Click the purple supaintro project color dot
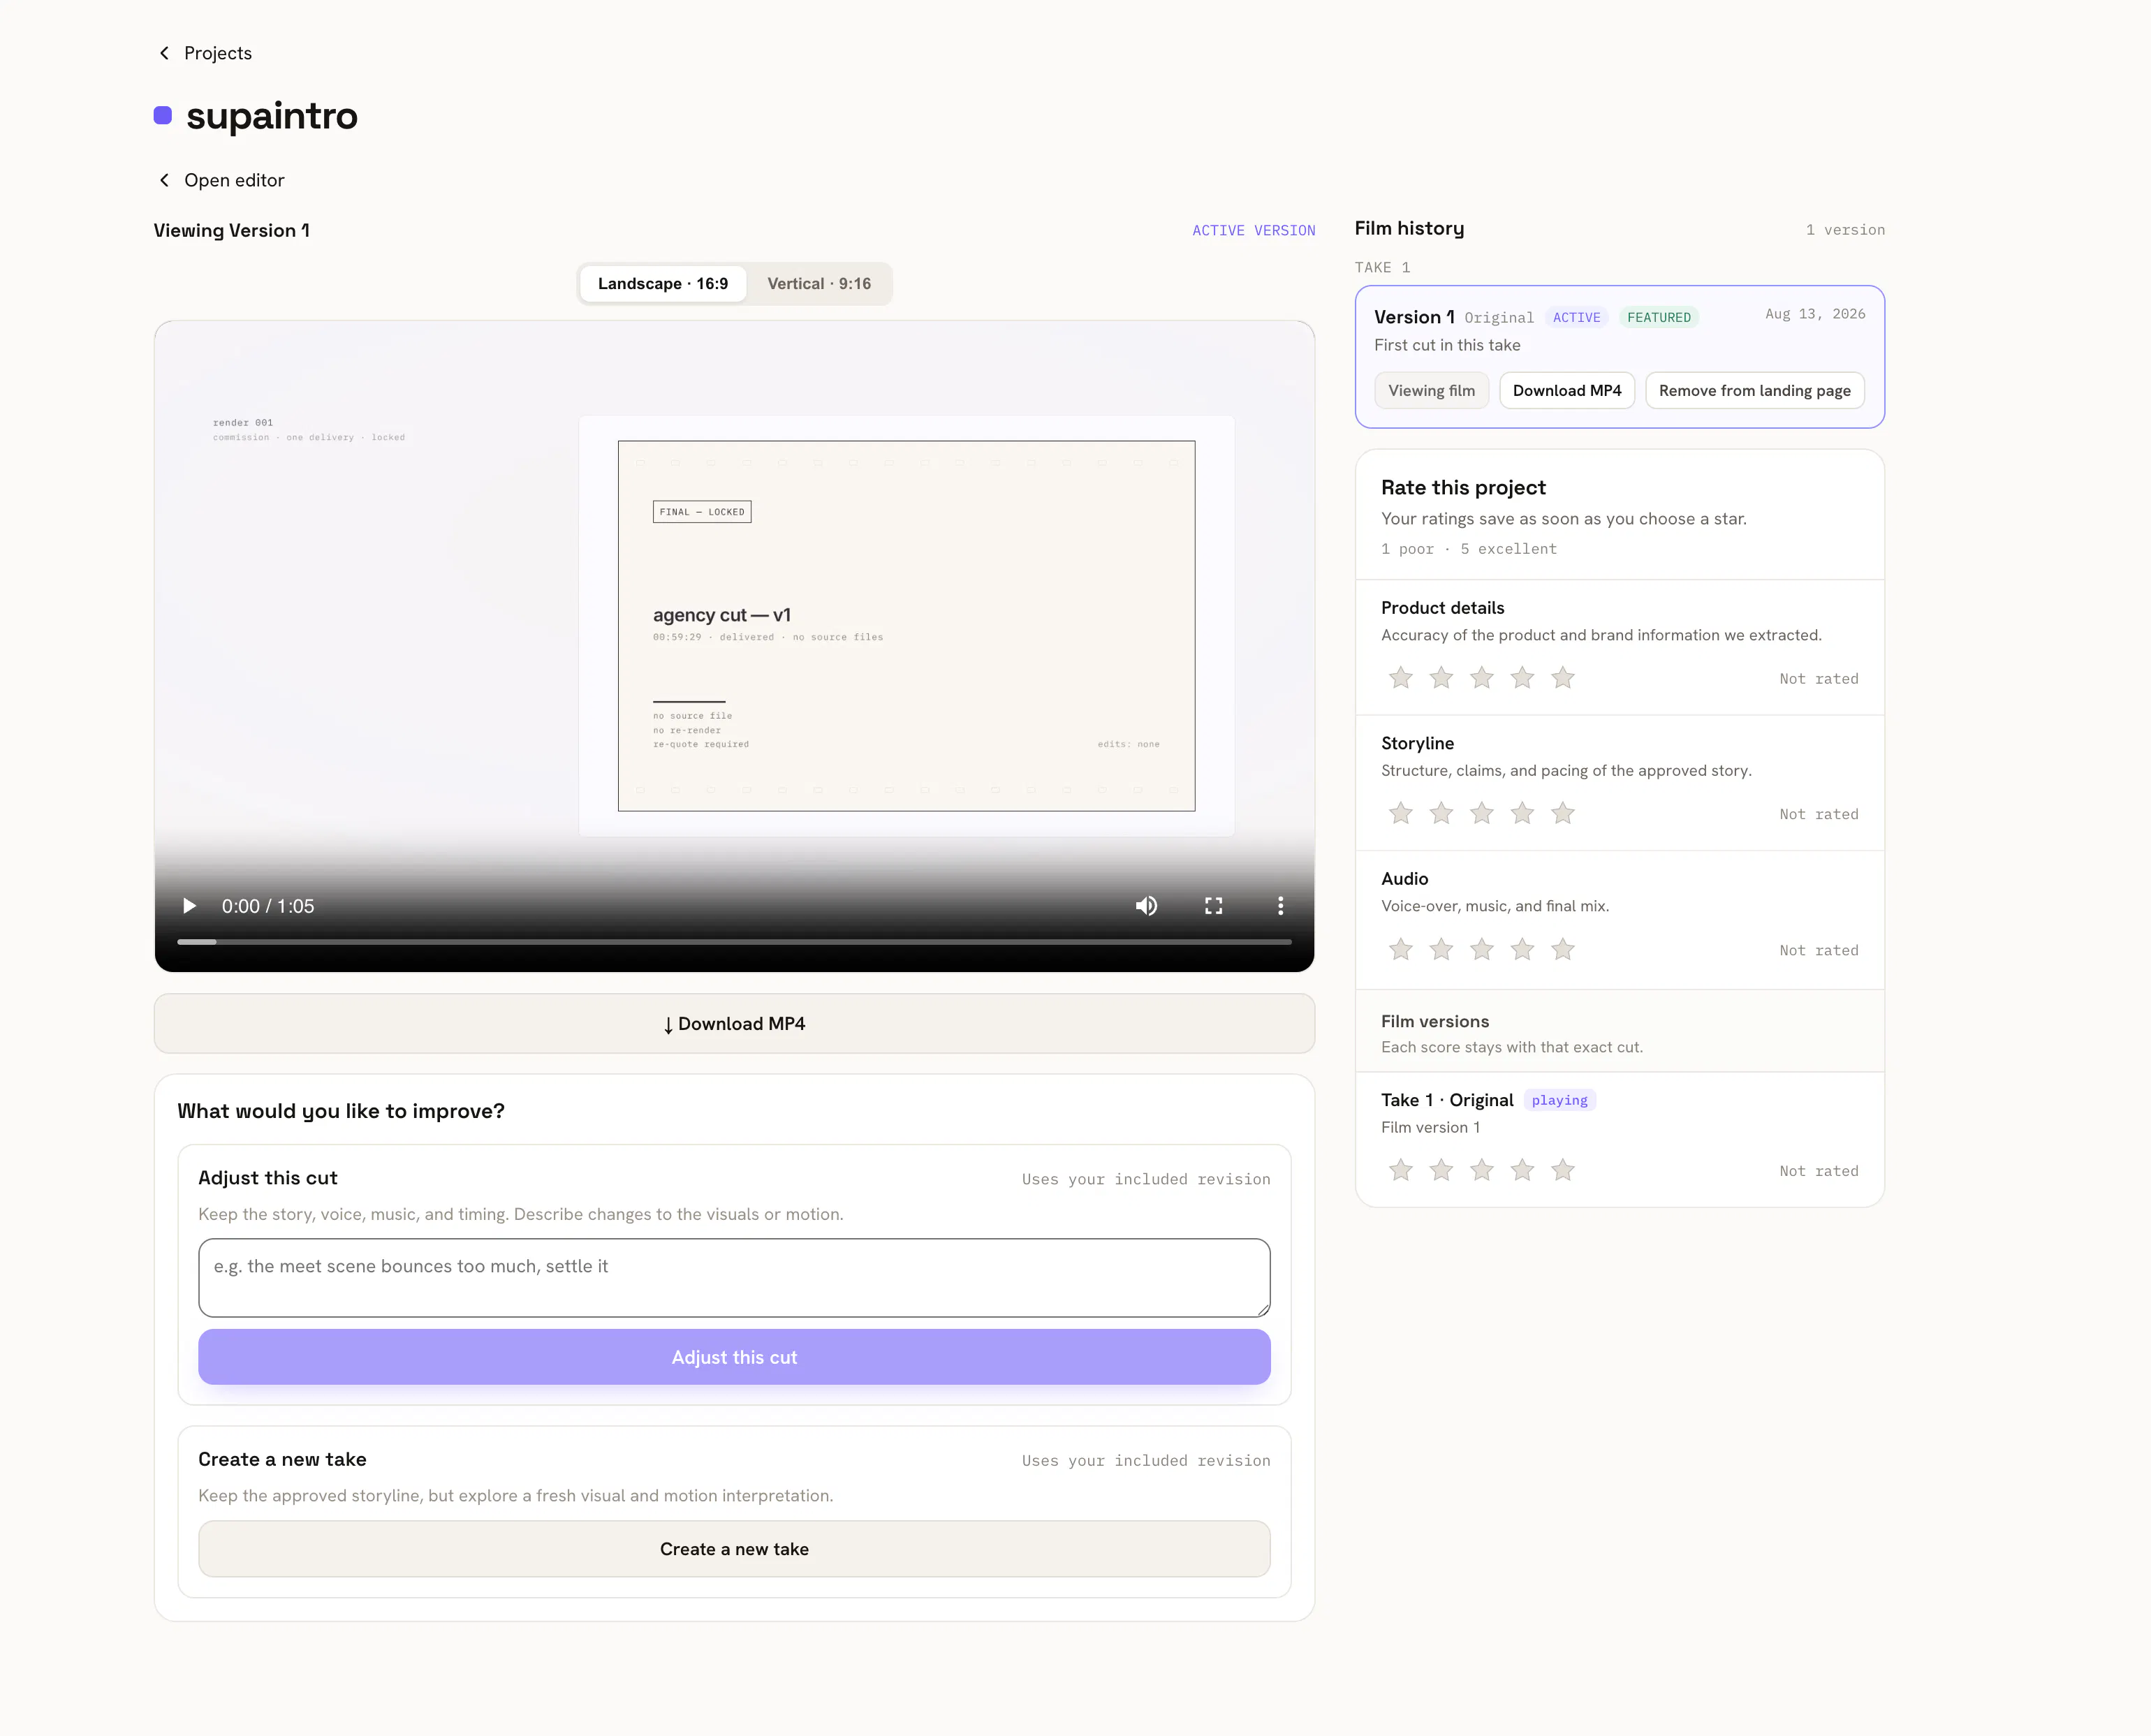The height and width of the screenshot is (1736, 2151). point(163,115)
